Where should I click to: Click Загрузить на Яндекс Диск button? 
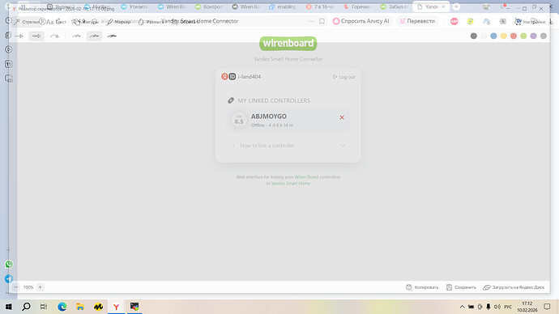click(x=514, y=287)
